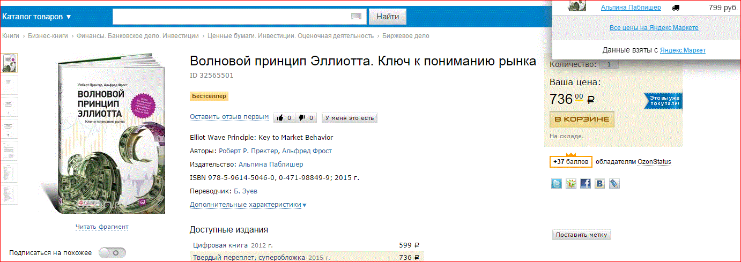Toggle the 'Подписаться на похожее' switch

coord(113,252)
